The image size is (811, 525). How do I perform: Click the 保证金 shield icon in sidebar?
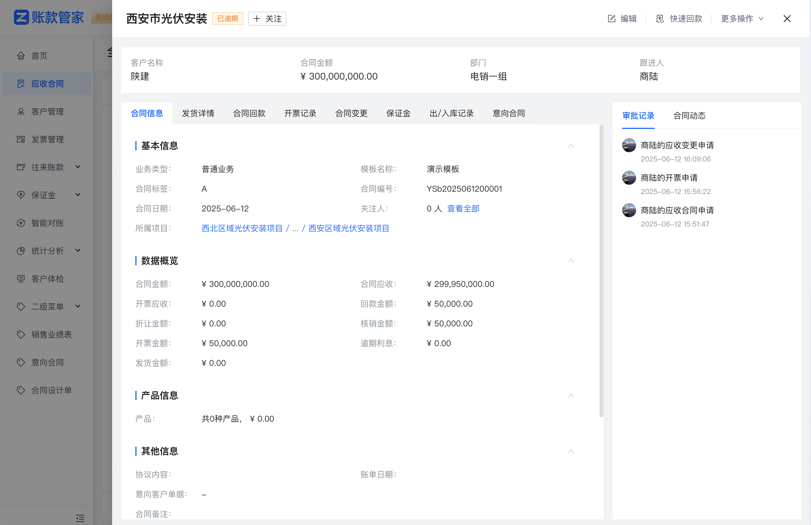coord(21,195)
